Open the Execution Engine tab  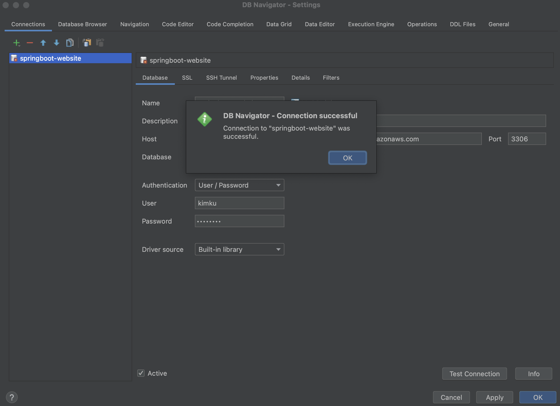[x=371, y=24]
